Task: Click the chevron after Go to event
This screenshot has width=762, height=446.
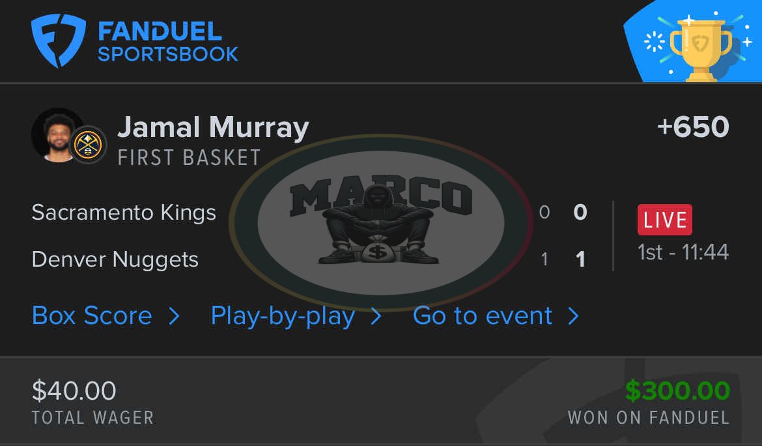Action: [573, 316]
